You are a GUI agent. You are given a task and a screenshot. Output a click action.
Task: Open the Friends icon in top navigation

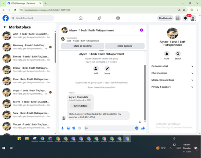(x=99, y=18)
